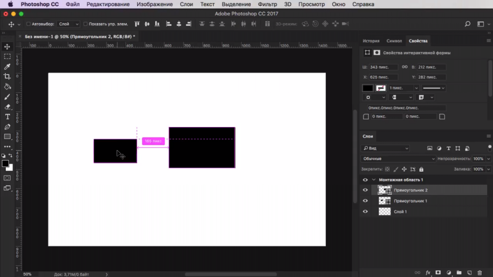Align top edges in options bar
493x277 pixels.
pyautogui.click(x=137, y=24)
